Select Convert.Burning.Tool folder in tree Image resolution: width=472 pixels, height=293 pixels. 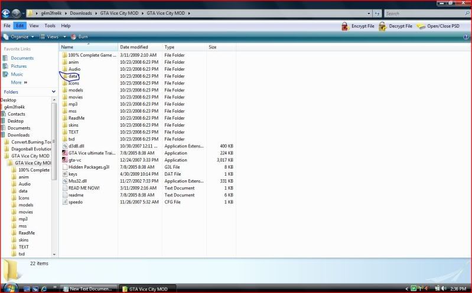[28, 142]
